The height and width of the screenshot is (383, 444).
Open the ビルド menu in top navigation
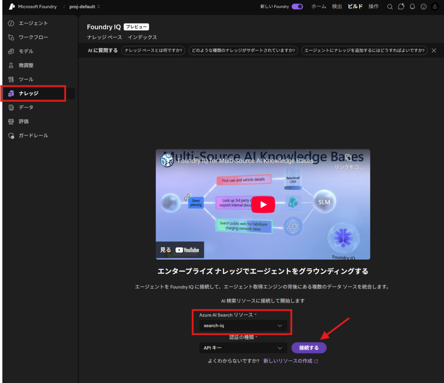click(355, 6)
